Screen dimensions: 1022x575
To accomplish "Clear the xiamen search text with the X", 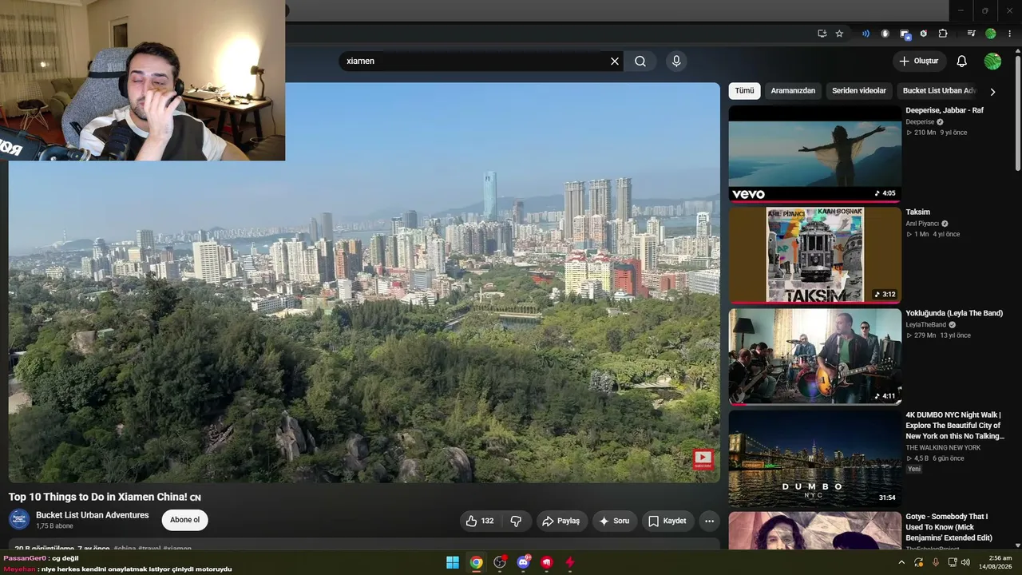I will 615,61.
